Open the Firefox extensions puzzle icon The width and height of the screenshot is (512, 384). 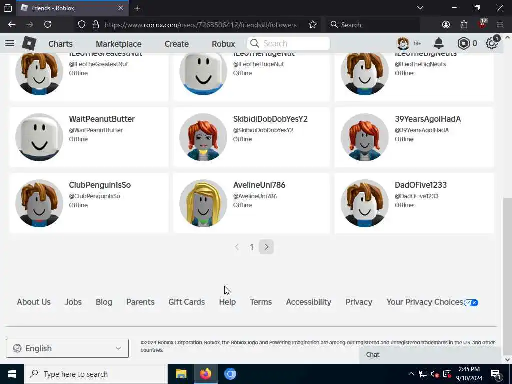click(464, 25)
